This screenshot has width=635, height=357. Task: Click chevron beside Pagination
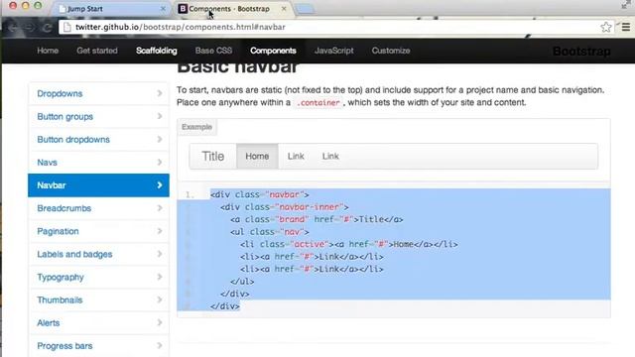pyautogui.click(x=160, y=231)
